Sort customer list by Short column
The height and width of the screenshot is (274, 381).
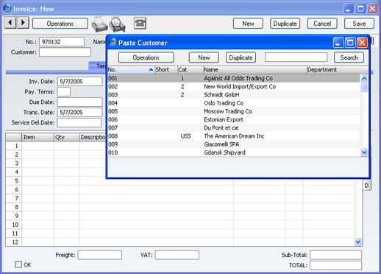point(166,70)
